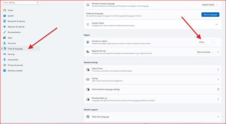The height and width of the screenshot is (124, 226).
Task: Click the Add a language button
Action: tap(210, 15)
